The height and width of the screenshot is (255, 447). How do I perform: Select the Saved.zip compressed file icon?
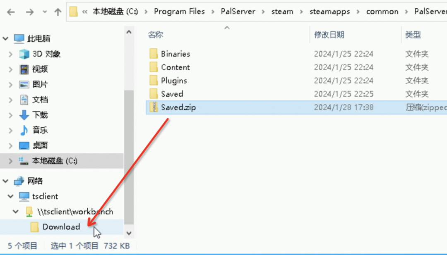(x=154, y=107)
